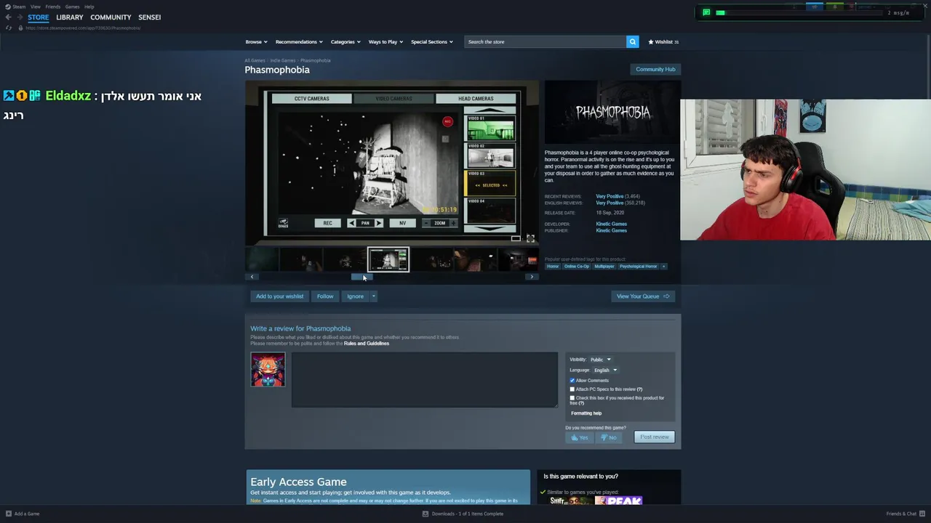Click the small window-size icon beside fullscreen
The height and width of the screenshot is (523, 931).
(x=515, y=238)
